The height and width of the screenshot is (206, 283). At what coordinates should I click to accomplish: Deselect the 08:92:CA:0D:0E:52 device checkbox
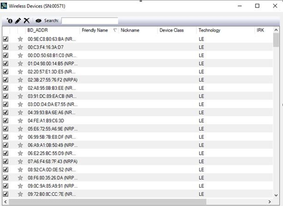click(x=6, y=170)
